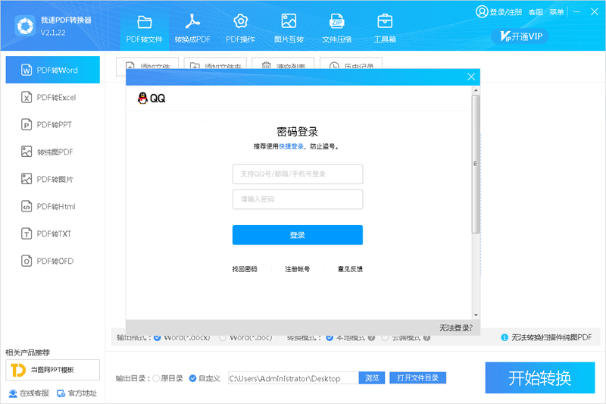Click the 快捷登录 link
The height and width of the screenshot is (404, 606).
tap(291, 146)
